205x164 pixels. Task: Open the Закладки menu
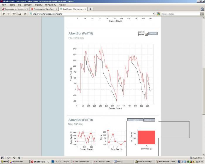28,5
